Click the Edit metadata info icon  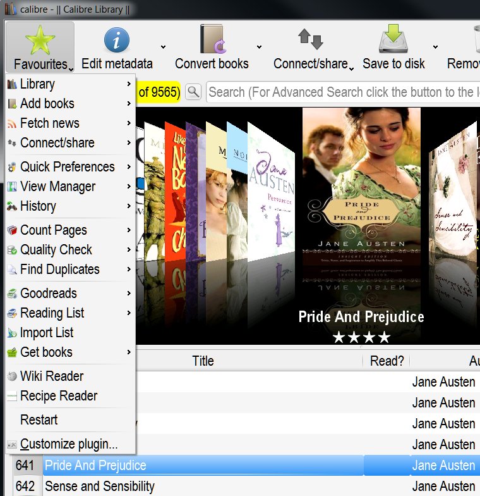pos(116,40)
